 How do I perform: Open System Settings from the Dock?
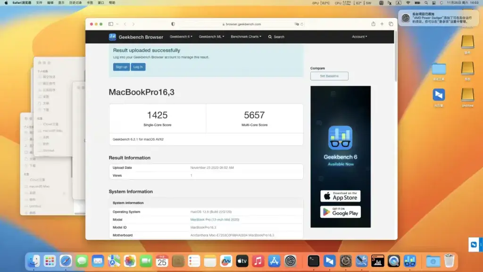click(x=290, y=261)
